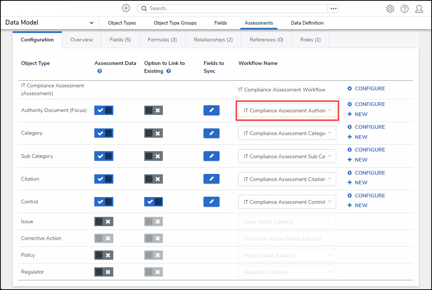Enable Assessment Data toggle for Issue
This screenshot has width=432, height=290.
coord(104,221)
